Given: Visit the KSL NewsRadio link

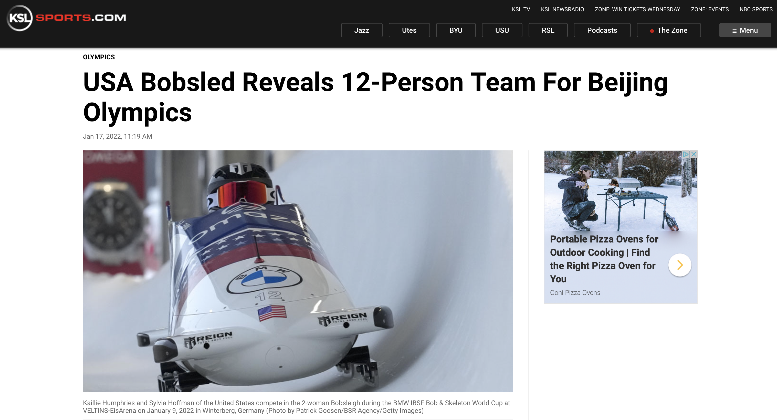Looking at the screenshot, I should pyautogui.click(x=562, y=9).
